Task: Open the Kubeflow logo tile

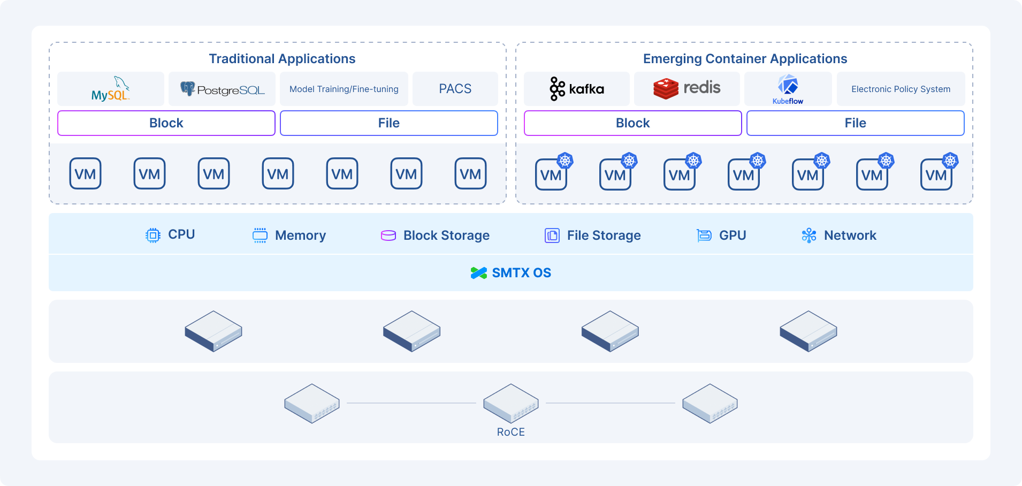Action: pos(788,89)
